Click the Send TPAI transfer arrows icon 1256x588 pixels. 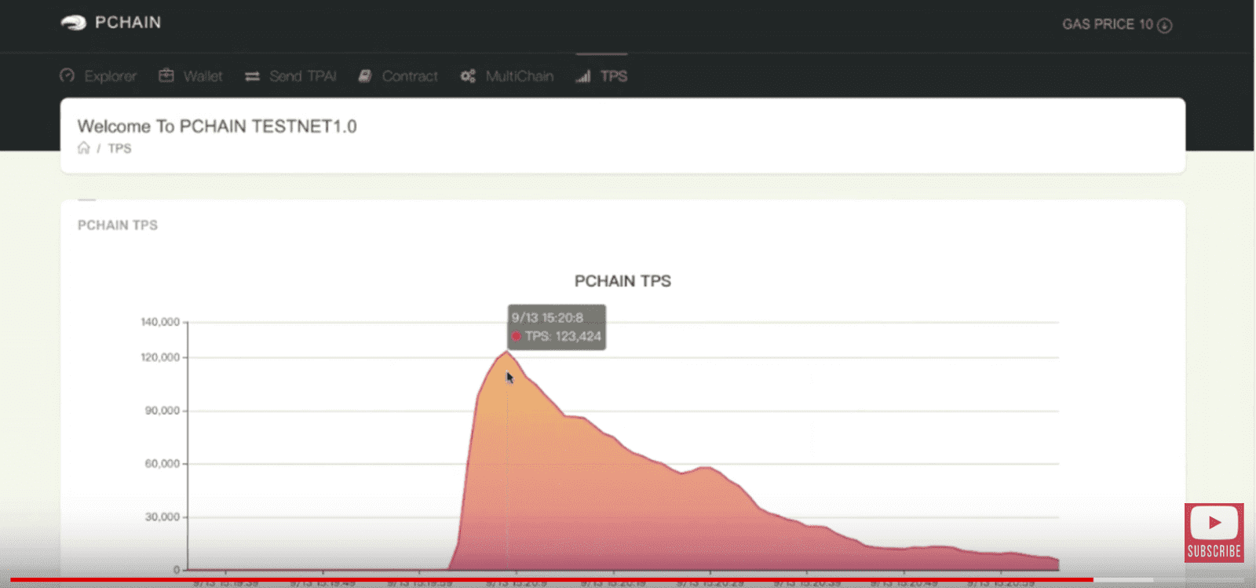(x=252, y=76)
